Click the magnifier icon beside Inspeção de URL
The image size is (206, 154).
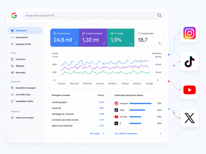pyautogui.click(x=12, y=44)
